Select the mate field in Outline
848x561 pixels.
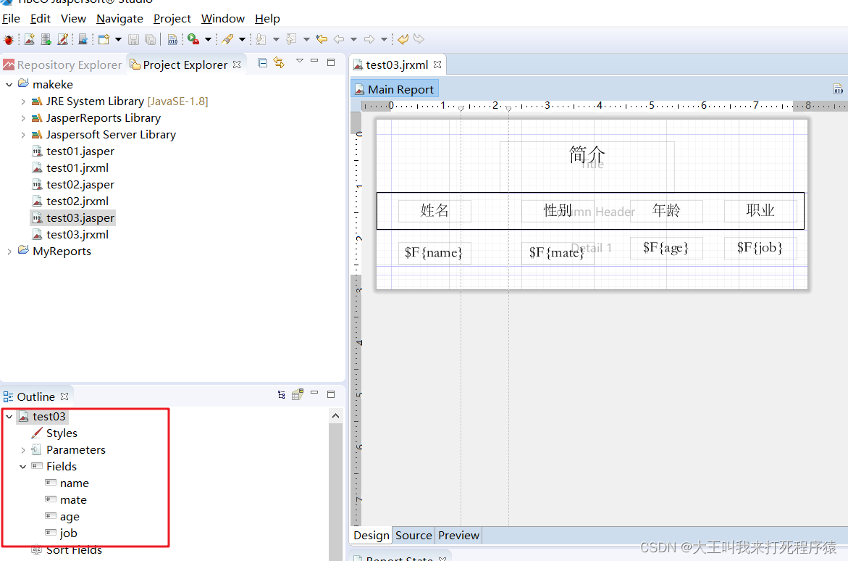74,500
